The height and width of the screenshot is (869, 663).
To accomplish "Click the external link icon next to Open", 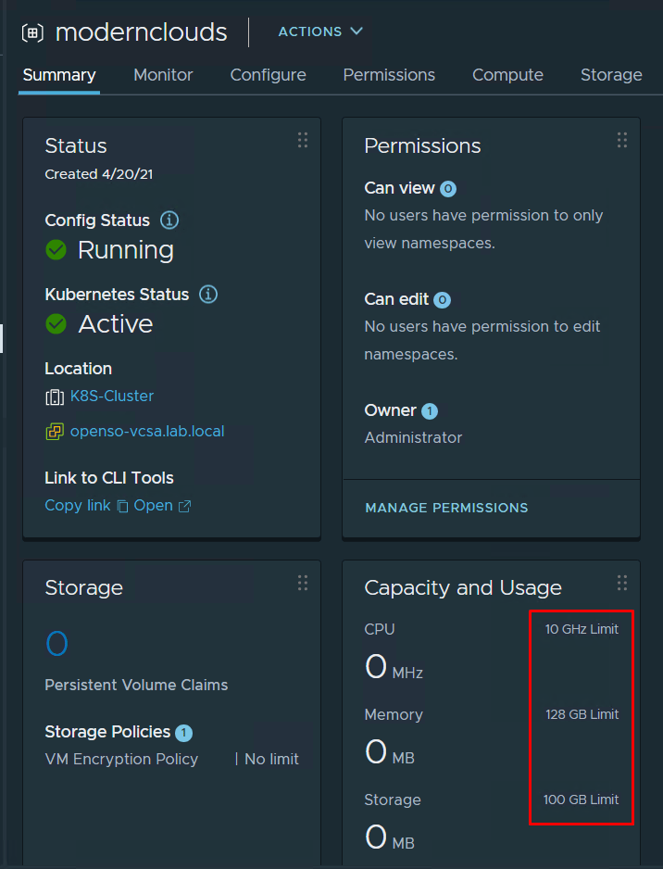I will pyautogui.click(x=184, y=506).
